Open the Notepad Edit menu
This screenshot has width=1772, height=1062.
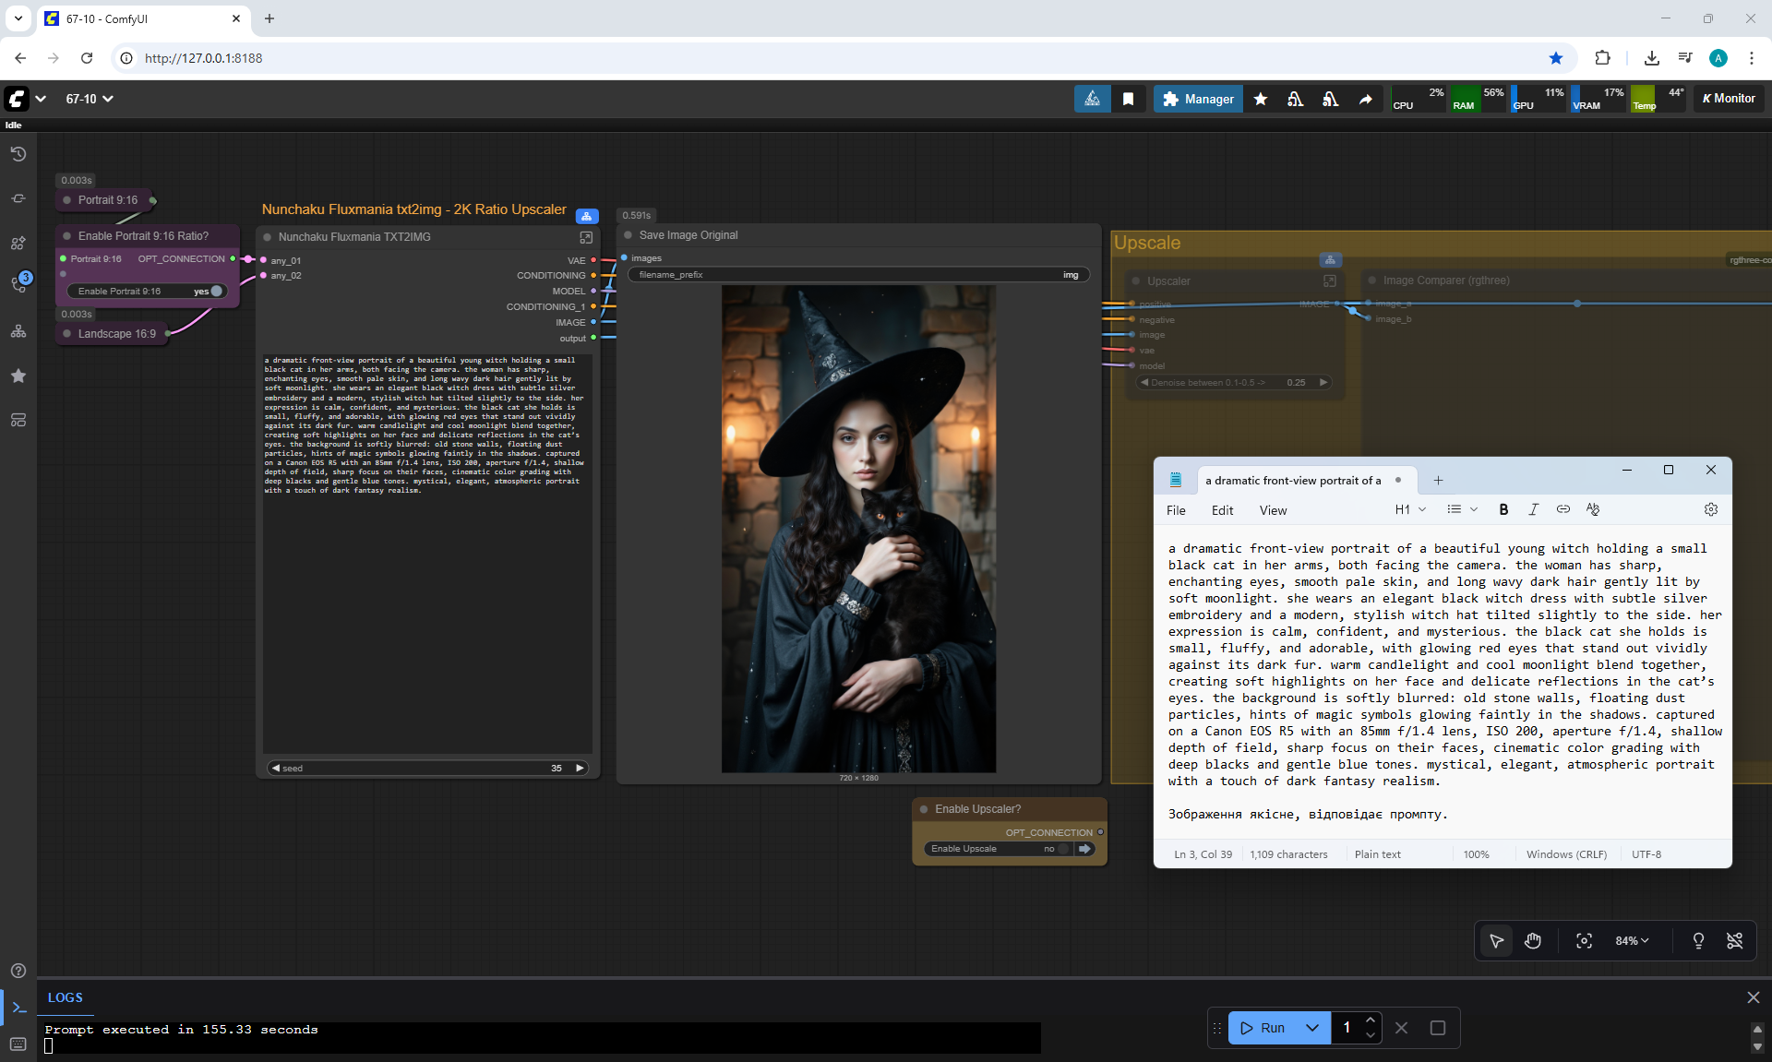(x=1222, y=510)
